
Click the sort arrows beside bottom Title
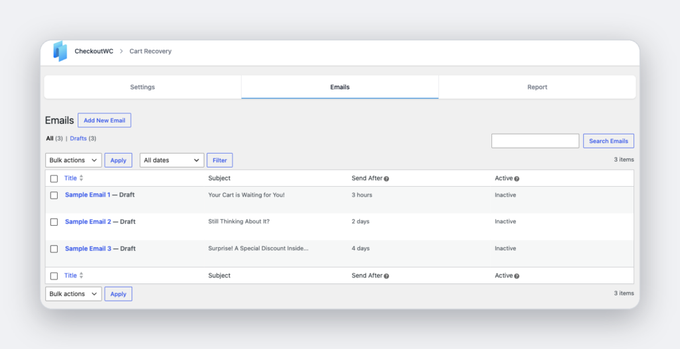pyautogui.click(x=81, y=275)
